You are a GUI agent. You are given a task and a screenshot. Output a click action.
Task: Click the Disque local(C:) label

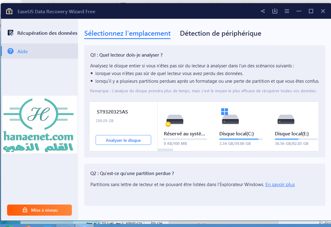236,134
